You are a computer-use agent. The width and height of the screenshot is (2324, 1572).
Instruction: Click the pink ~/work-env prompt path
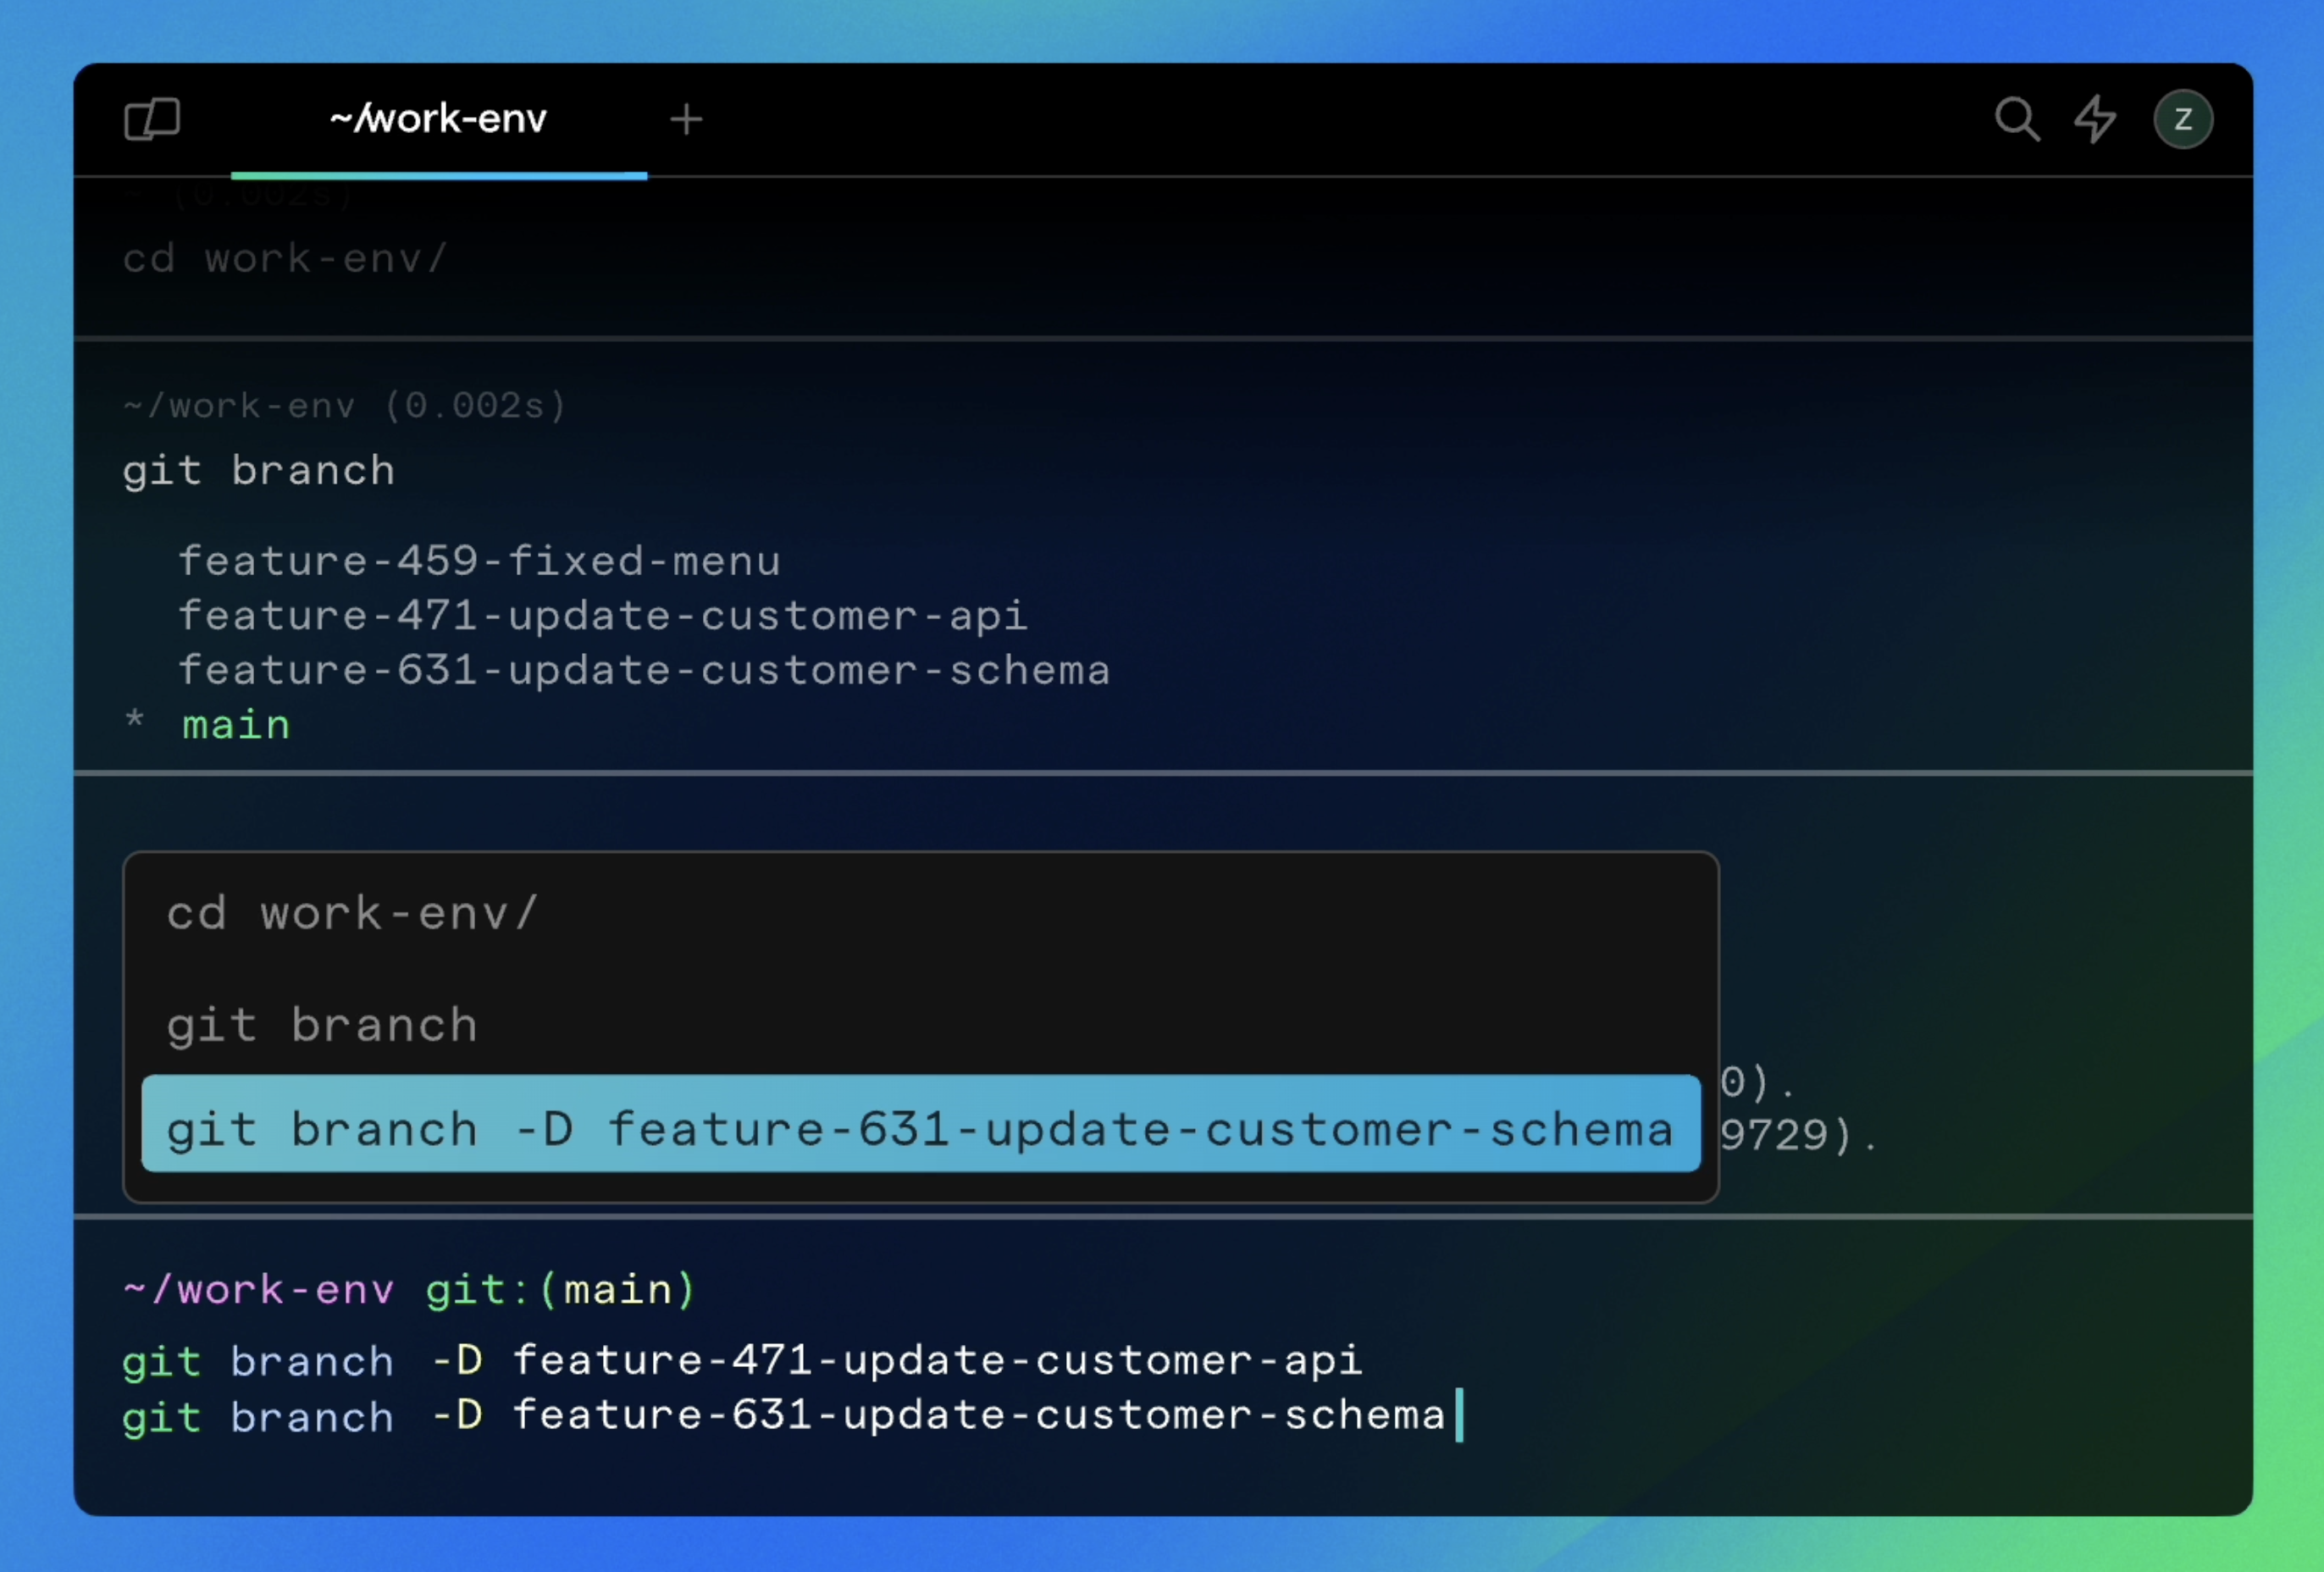point(258,1290)
